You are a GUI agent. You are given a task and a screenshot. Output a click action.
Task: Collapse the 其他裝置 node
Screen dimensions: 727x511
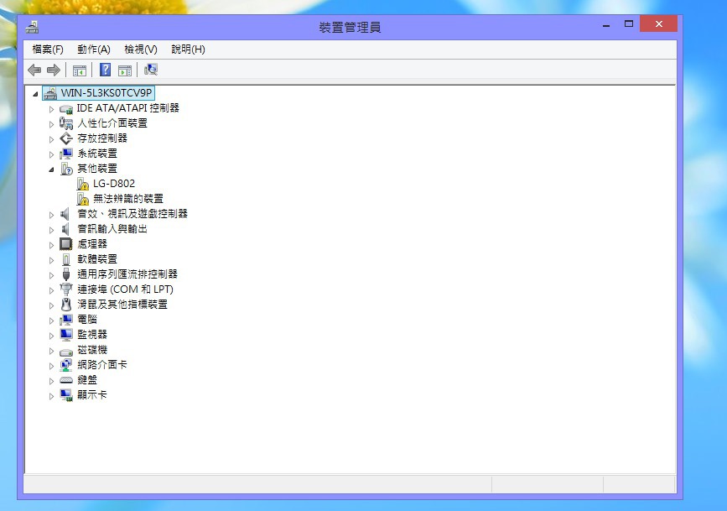click(51, 169)
